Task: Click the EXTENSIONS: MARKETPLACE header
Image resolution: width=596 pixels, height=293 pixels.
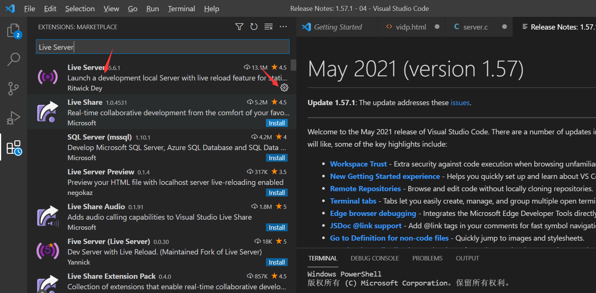Action: [x=78, y=27]
